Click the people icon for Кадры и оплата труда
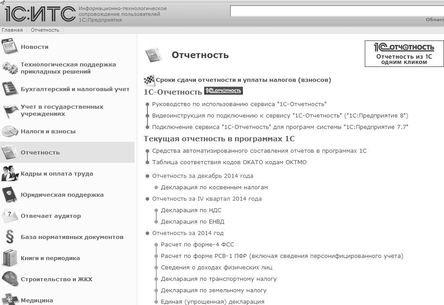Image resolution: width=444 pixels, height=305 pixels. 10,173
